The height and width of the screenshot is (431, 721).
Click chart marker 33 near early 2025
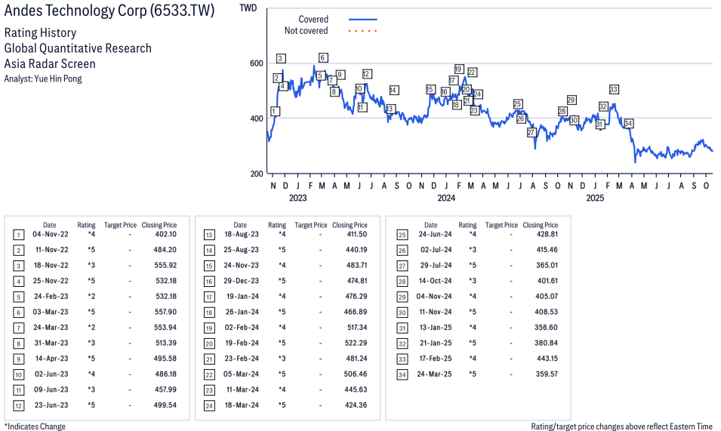tap(614, 89)
